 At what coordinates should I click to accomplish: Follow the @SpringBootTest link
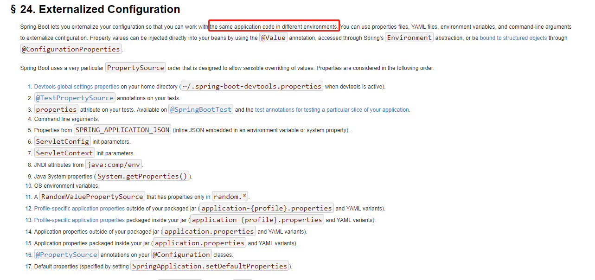(201, 109)
